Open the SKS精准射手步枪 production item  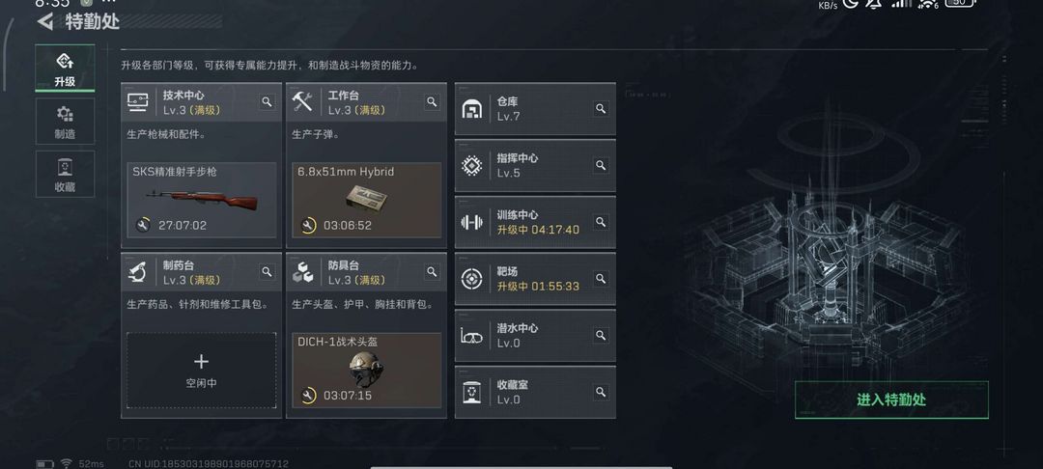tap(202, 200)
